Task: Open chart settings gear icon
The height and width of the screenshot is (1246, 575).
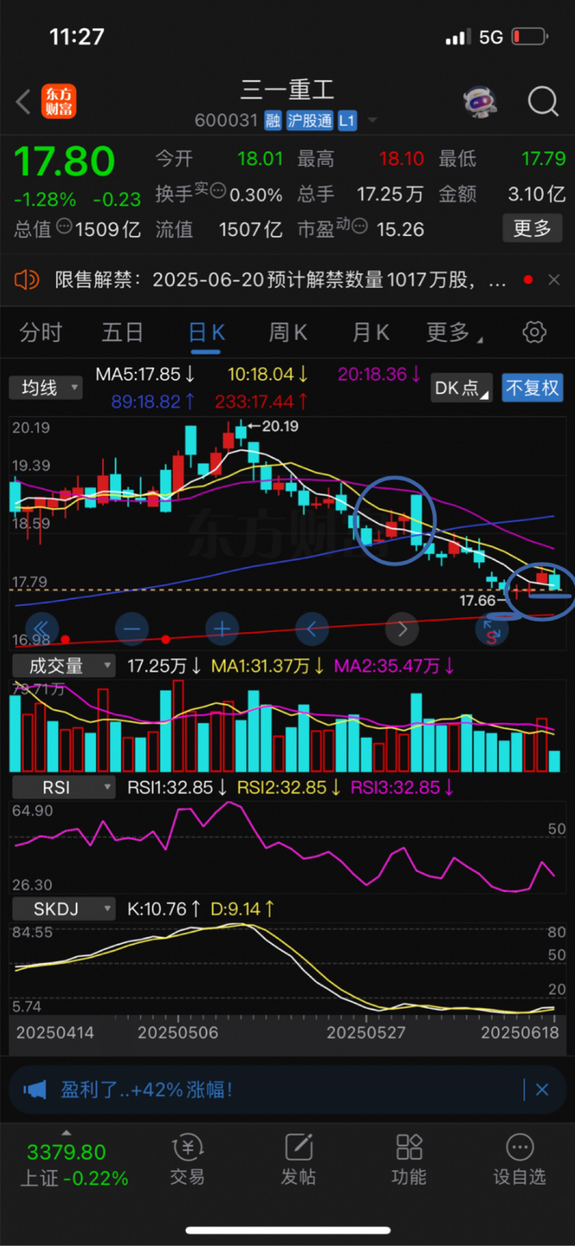Action: (x=534, y=332)
